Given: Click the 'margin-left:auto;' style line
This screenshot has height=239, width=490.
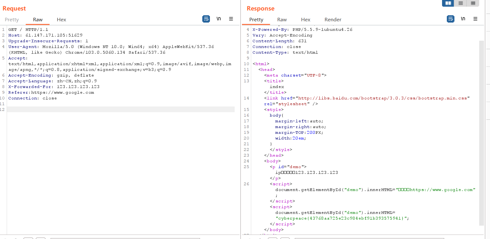Looking at the screenshot, I should click(299, 121).
